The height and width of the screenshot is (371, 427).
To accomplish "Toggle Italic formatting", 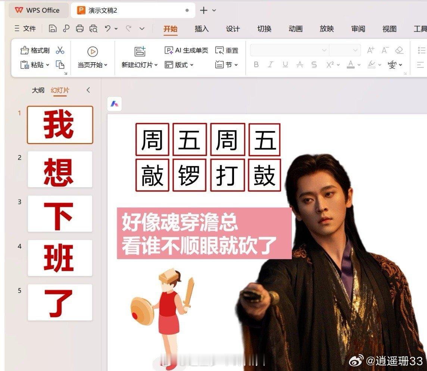I will click(270, 64).
